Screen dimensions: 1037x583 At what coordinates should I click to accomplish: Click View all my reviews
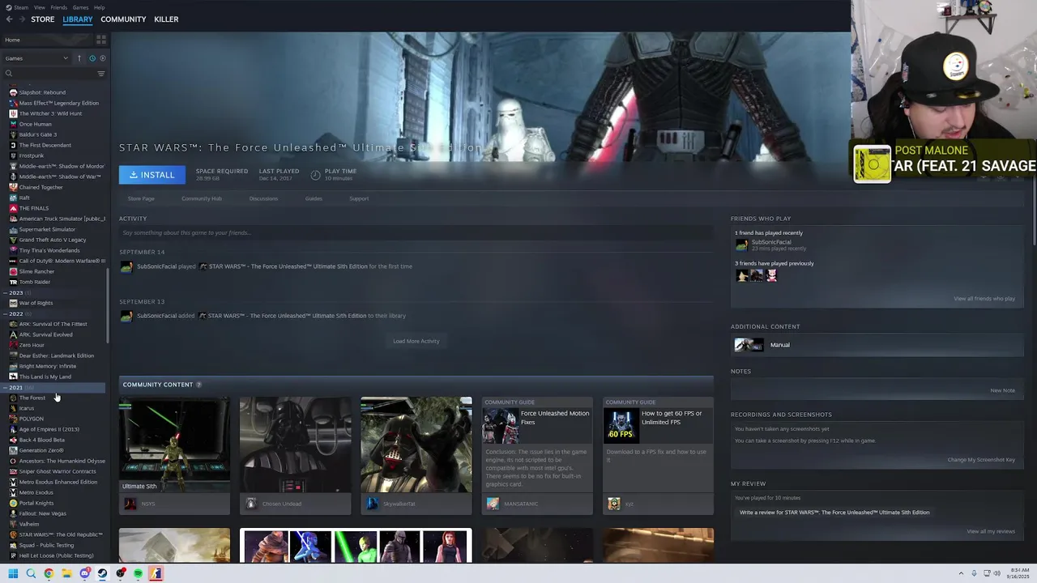991,531
